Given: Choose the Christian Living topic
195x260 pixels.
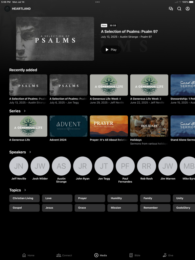Looking at the screenshot, I should 24,198.
